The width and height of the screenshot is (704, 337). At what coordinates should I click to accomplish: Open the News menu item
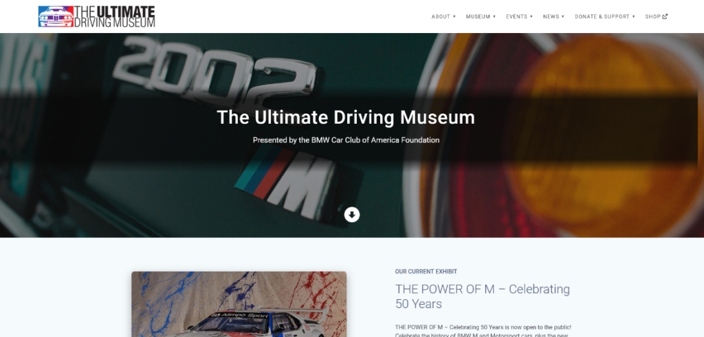[551, 17]
